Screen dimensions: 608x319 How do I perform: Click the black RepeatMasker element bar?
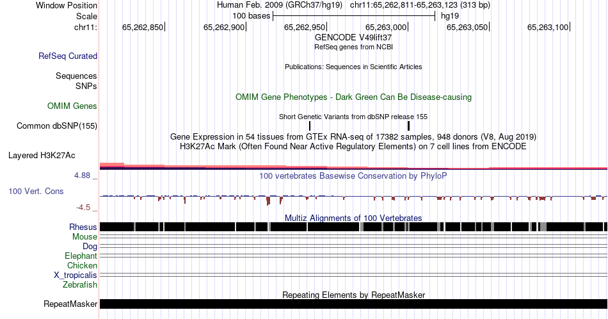(x=353, y=304)
